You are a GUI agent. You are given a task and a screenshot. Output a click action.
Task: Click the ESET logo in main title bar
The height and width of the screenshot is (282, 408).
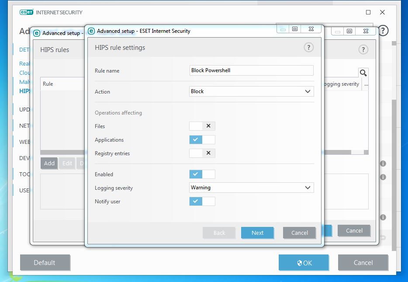point(27,12)
